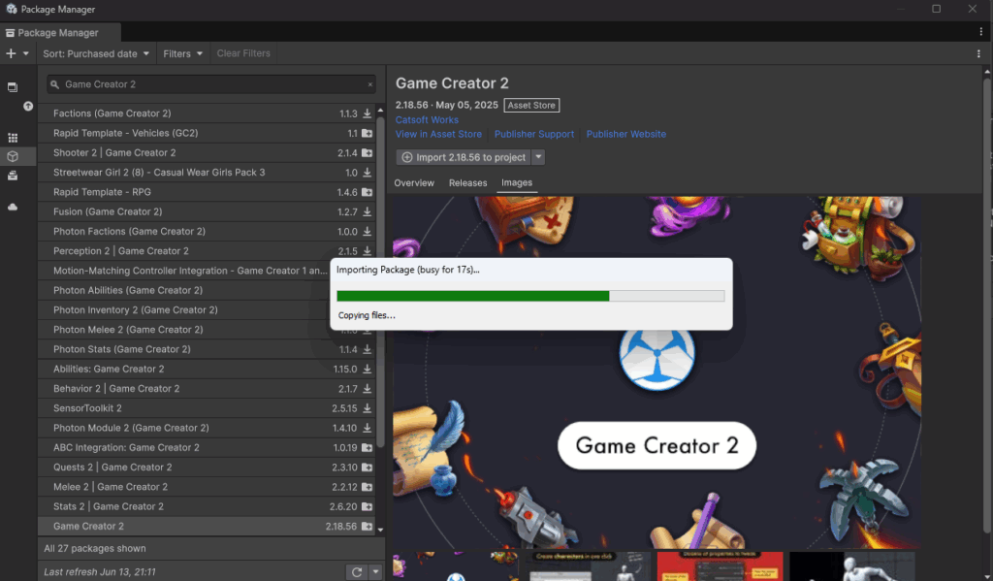
Task: Open the three-dot menu in the toolbar row
Action: pos(978,54)
